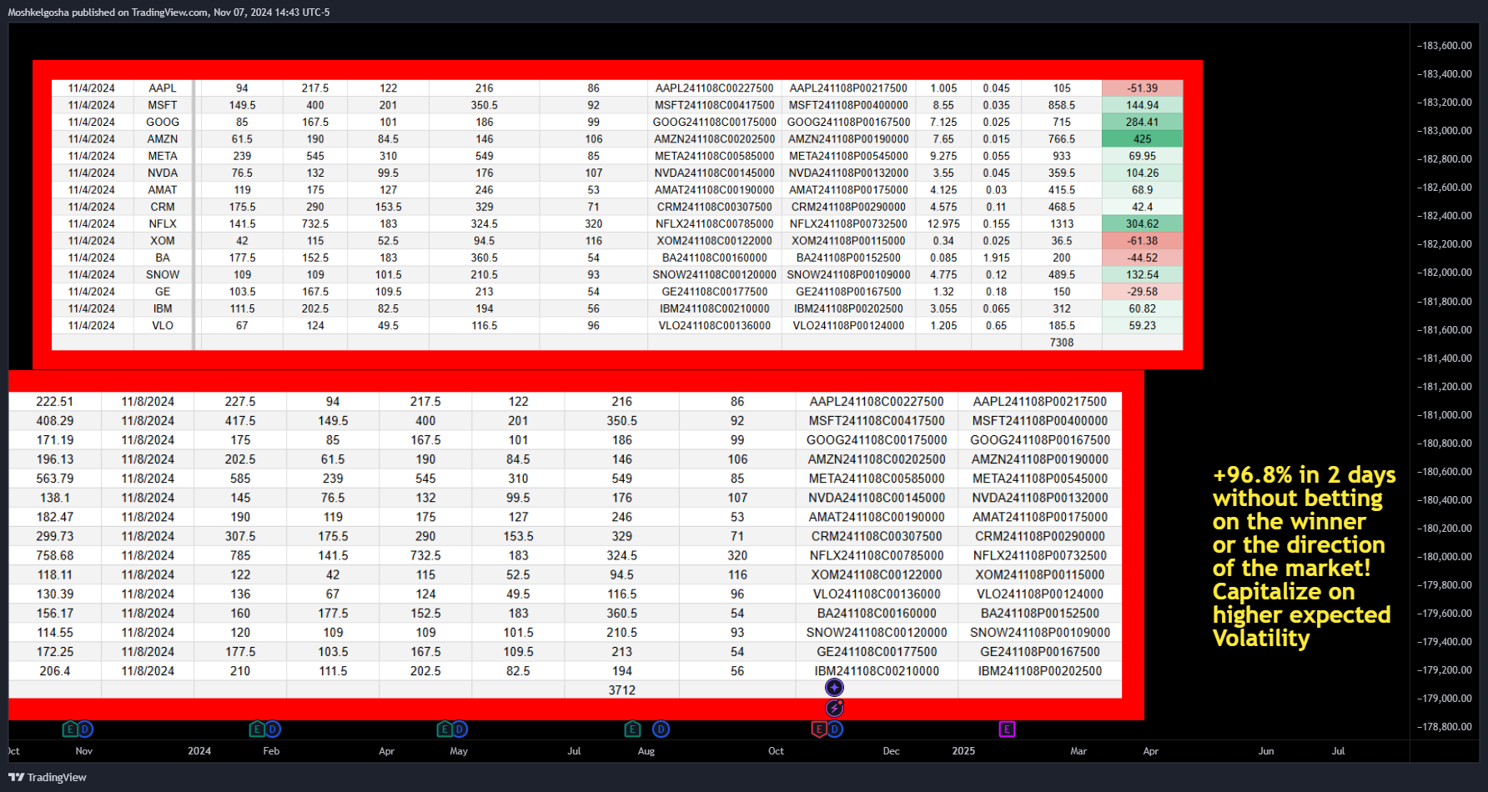Click the '2025' label on the time axis
Viewport: 1488px width, 792px height.
coord(963,751)
